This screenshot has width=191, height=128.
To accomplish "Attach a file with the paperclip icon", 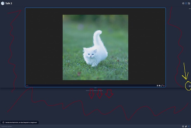I will (x=186, y=126).
